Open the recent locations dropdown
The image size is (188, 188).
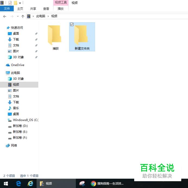18,16
